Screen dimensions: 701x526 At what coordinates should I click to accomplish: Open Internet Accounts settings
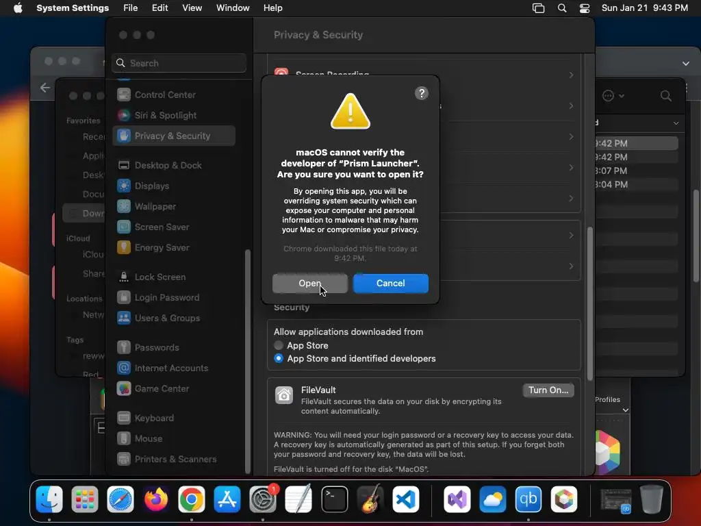174,368
